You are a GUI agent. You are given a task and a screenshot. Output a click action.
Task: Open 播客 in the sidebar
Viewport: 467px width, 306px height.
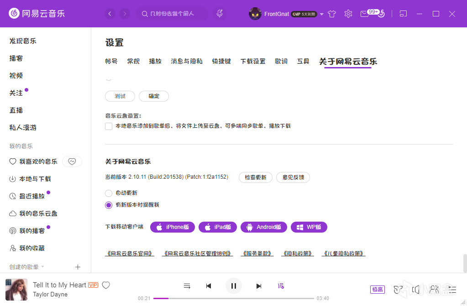click(16, 58)
